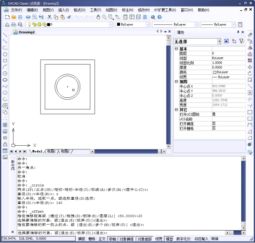Open the 修改(M) menu
Screen dimensions: 255x243
pos(144,10)
